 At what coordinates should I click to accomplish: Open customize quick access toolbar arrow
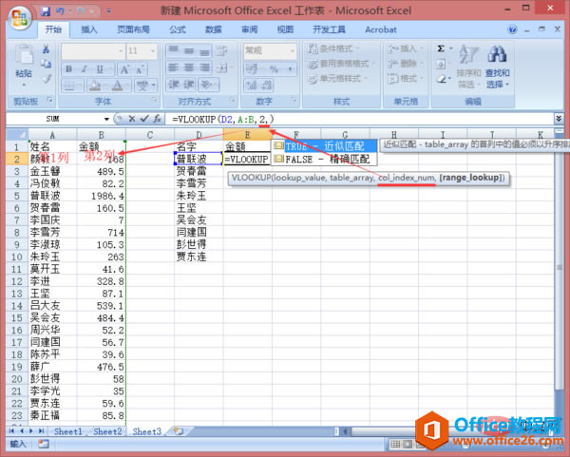(x=108, y=11)
